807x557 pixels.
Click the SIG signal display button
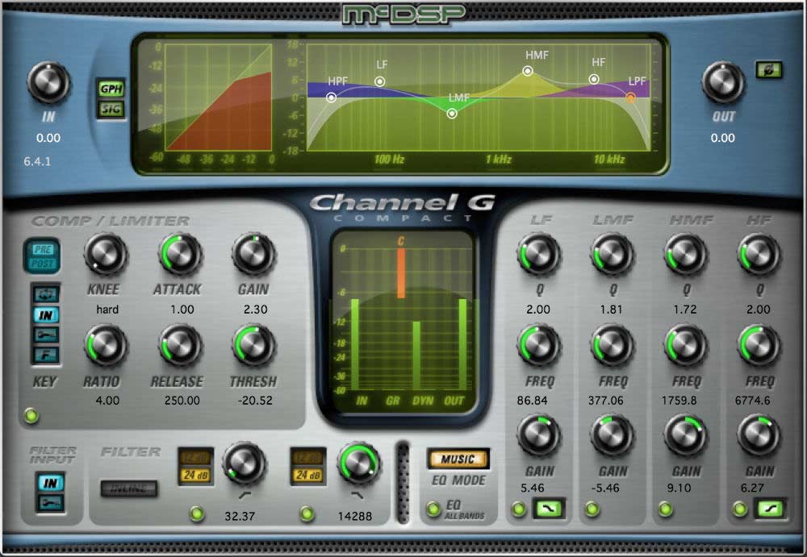[111, 109]
